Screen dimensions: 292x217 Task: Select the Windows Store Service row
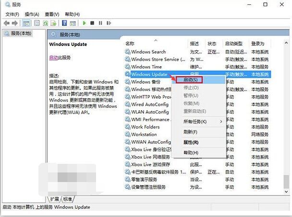coord(197,59)
